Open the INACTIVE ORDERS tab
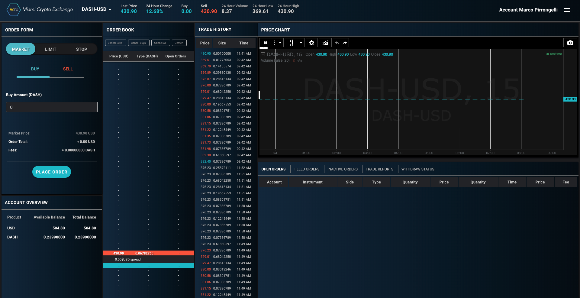The image size is (580, 298). pyautogui.click(x=343, y=169)
